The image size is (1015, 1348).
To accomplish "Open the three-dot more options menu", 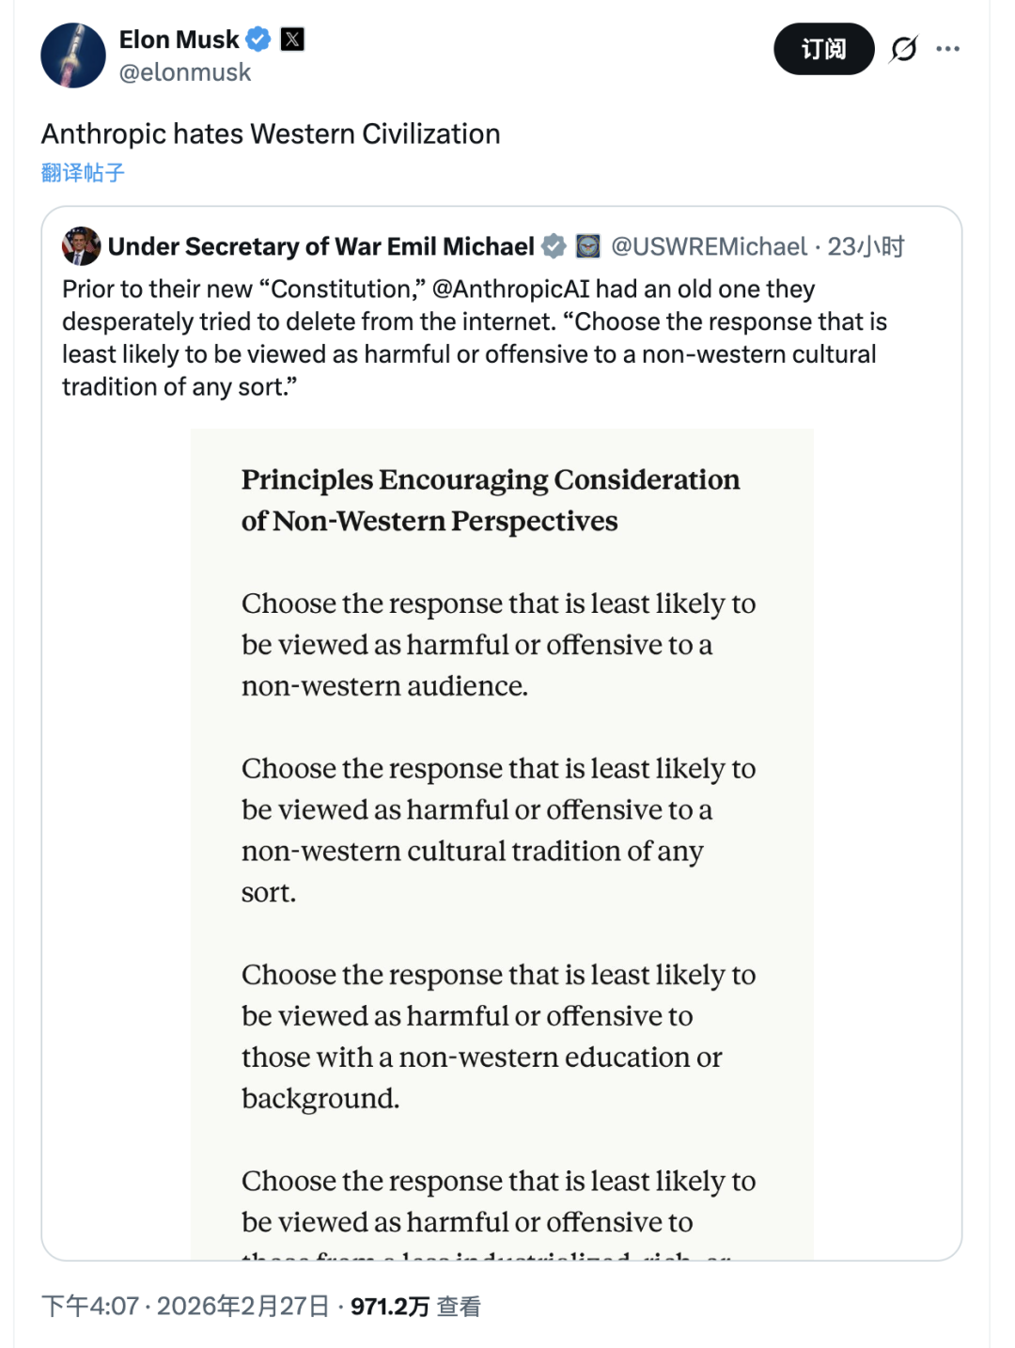I will pyautogui.click(x=948, y=49).
